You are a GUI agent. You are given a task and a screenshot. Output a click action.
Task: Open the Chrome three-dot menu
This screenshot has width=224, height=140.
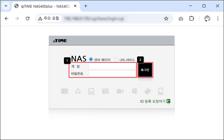click(x=218, y=19)
